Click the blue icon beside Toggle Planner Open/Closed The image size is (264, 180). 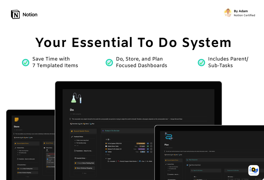click(187, 165)
